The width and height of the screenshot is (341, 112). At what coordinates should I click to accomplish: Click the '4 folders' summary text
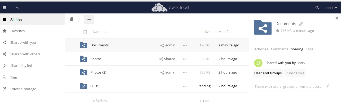coord(100,101)
